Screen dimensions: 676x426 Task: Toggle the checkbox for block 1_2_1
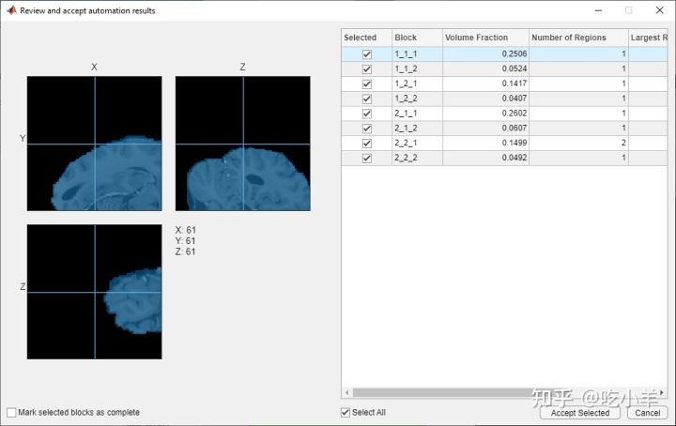[x=367, y=84]
